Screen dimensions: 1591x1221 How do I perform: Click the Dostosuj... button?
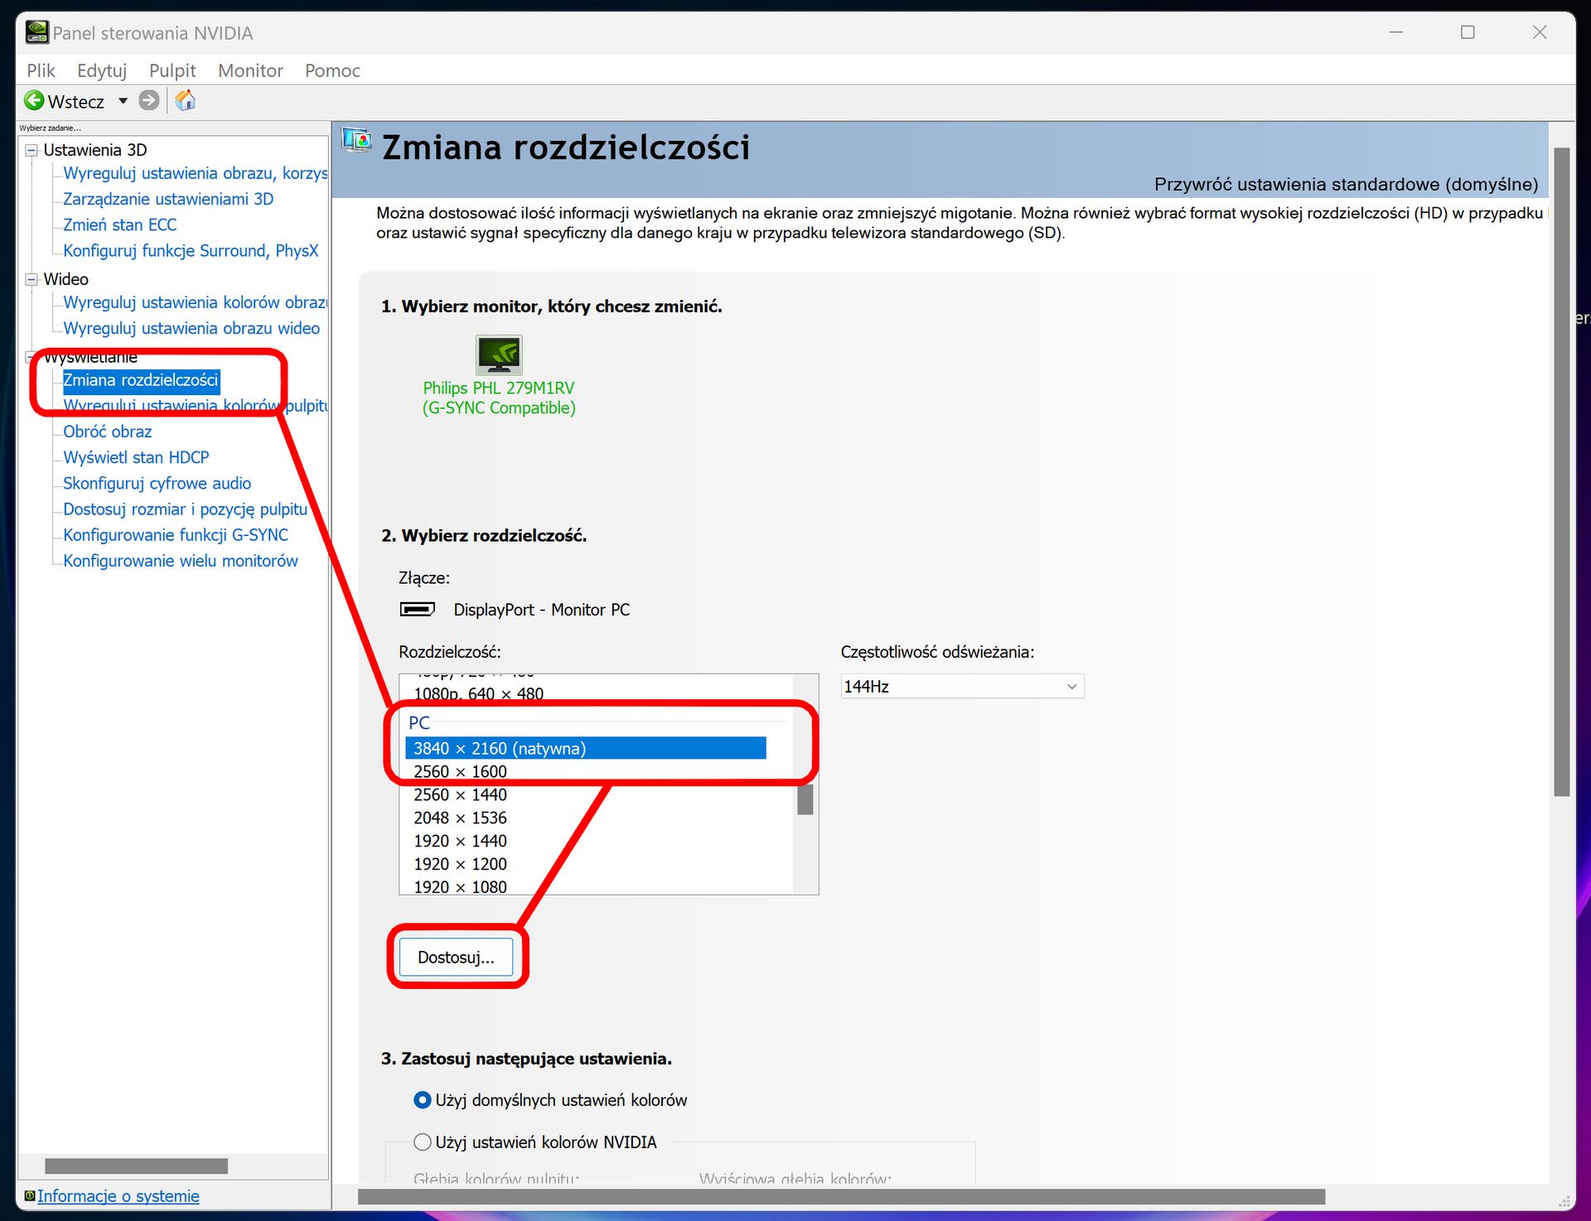click(x=457, y=958)
